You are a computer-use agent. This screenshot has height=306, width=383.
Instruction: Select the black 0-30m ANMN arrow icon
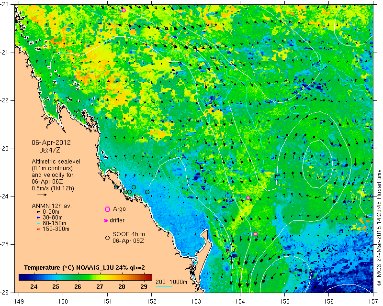coord(38,212)
